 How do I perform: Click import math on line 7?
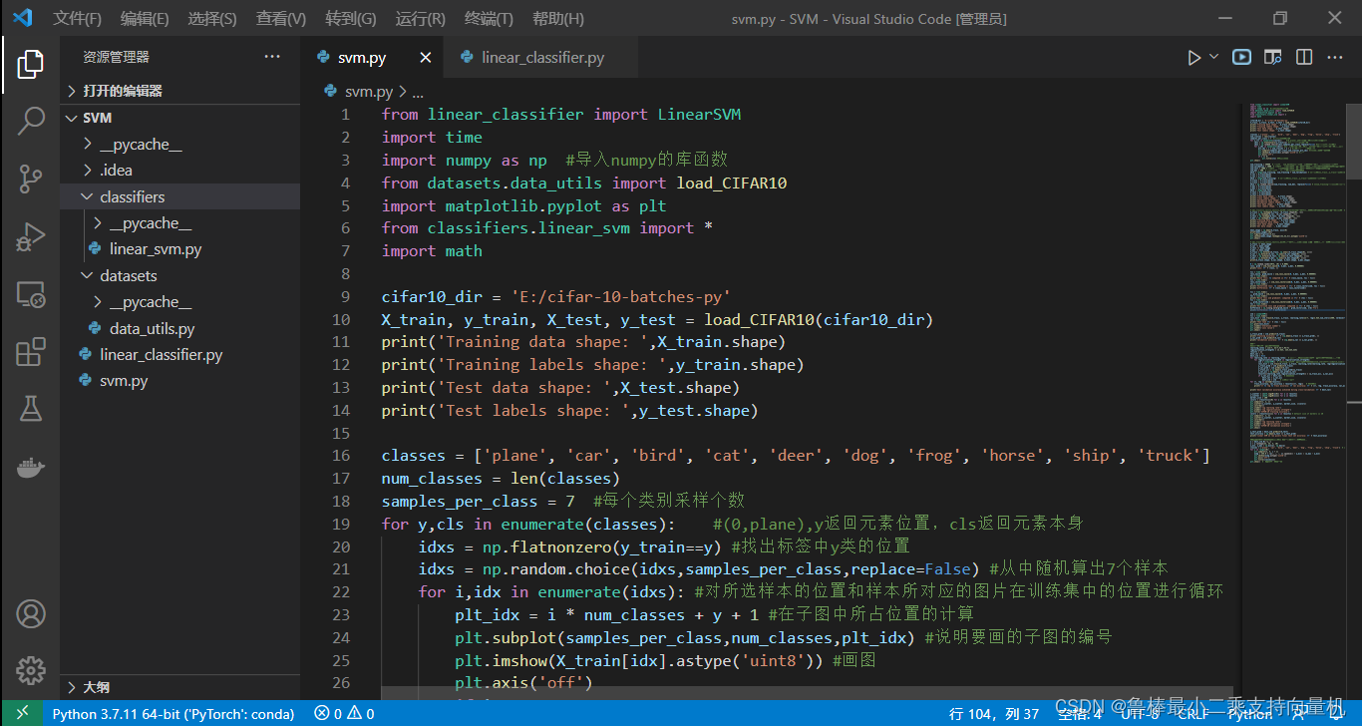pos(432,251)
